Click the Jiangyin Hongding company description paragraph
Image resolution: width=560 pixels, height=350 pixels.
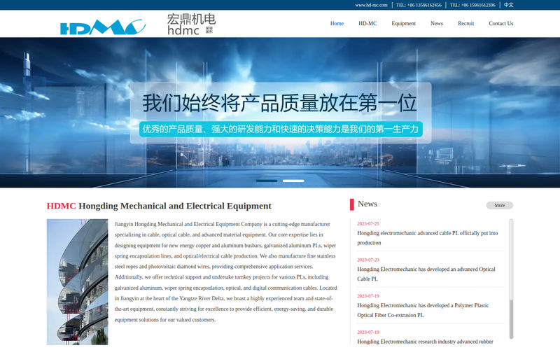tap(225, 272)
